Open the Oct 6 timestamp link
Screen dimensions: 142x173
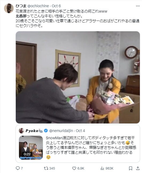tap(56, 6)
